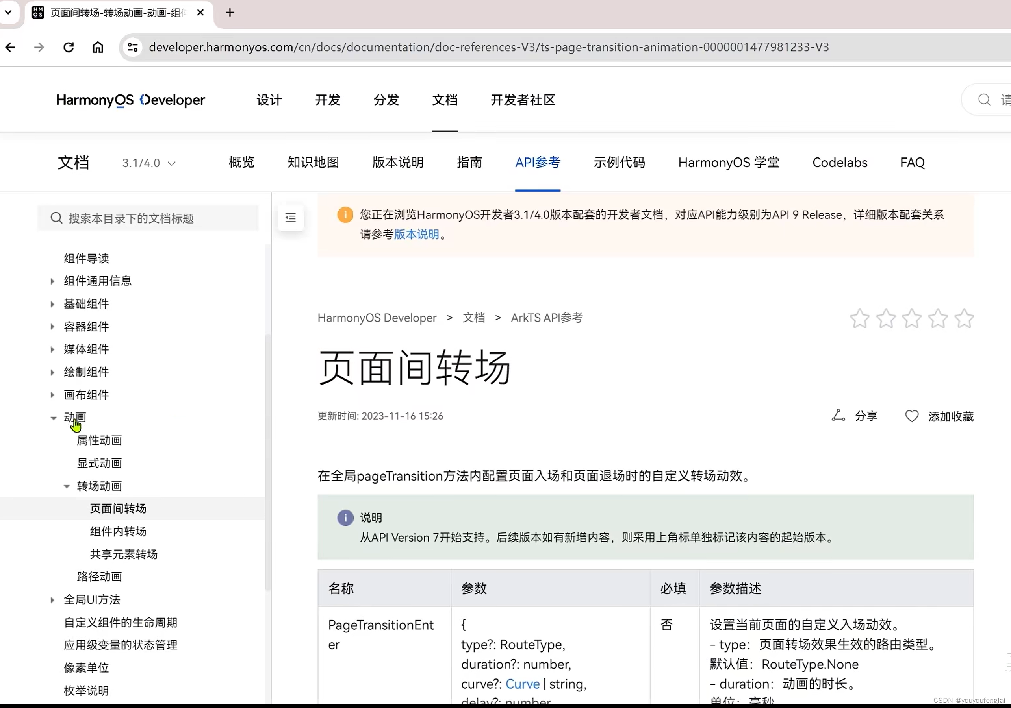1011x708 pixels.
Task: Open the 分发 top menu
Action: 386,100
